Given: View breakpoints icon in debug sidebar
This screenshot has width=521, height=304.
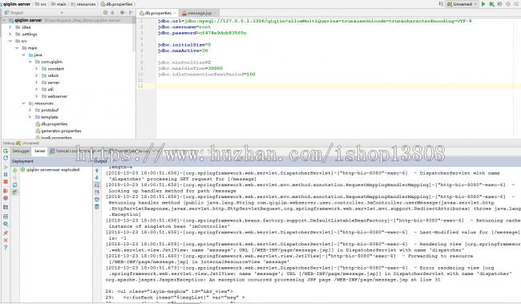Looking at the screenshot, I should 6,191.
